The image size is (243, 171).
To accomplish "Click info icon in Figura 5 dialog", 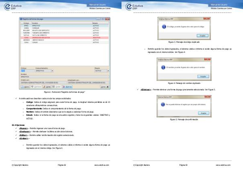I will (163, 104).
